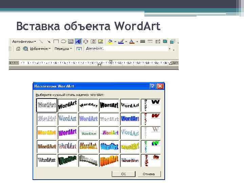The height and width of the screenshot is (183, 244).
Task: Choose the vertical brown 3-D WordArt style
Action: coord(150,160)
